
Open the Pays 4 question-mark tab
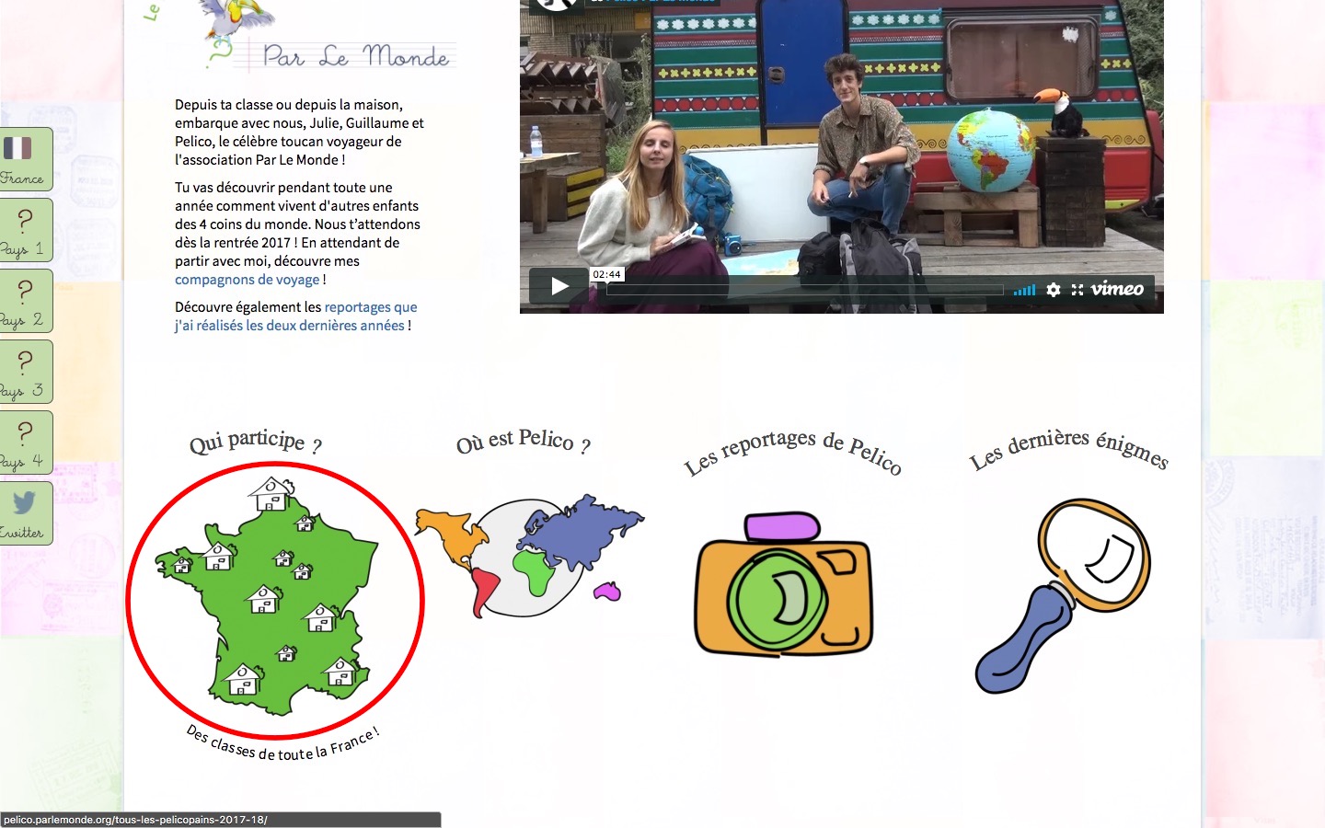[26, 443]
